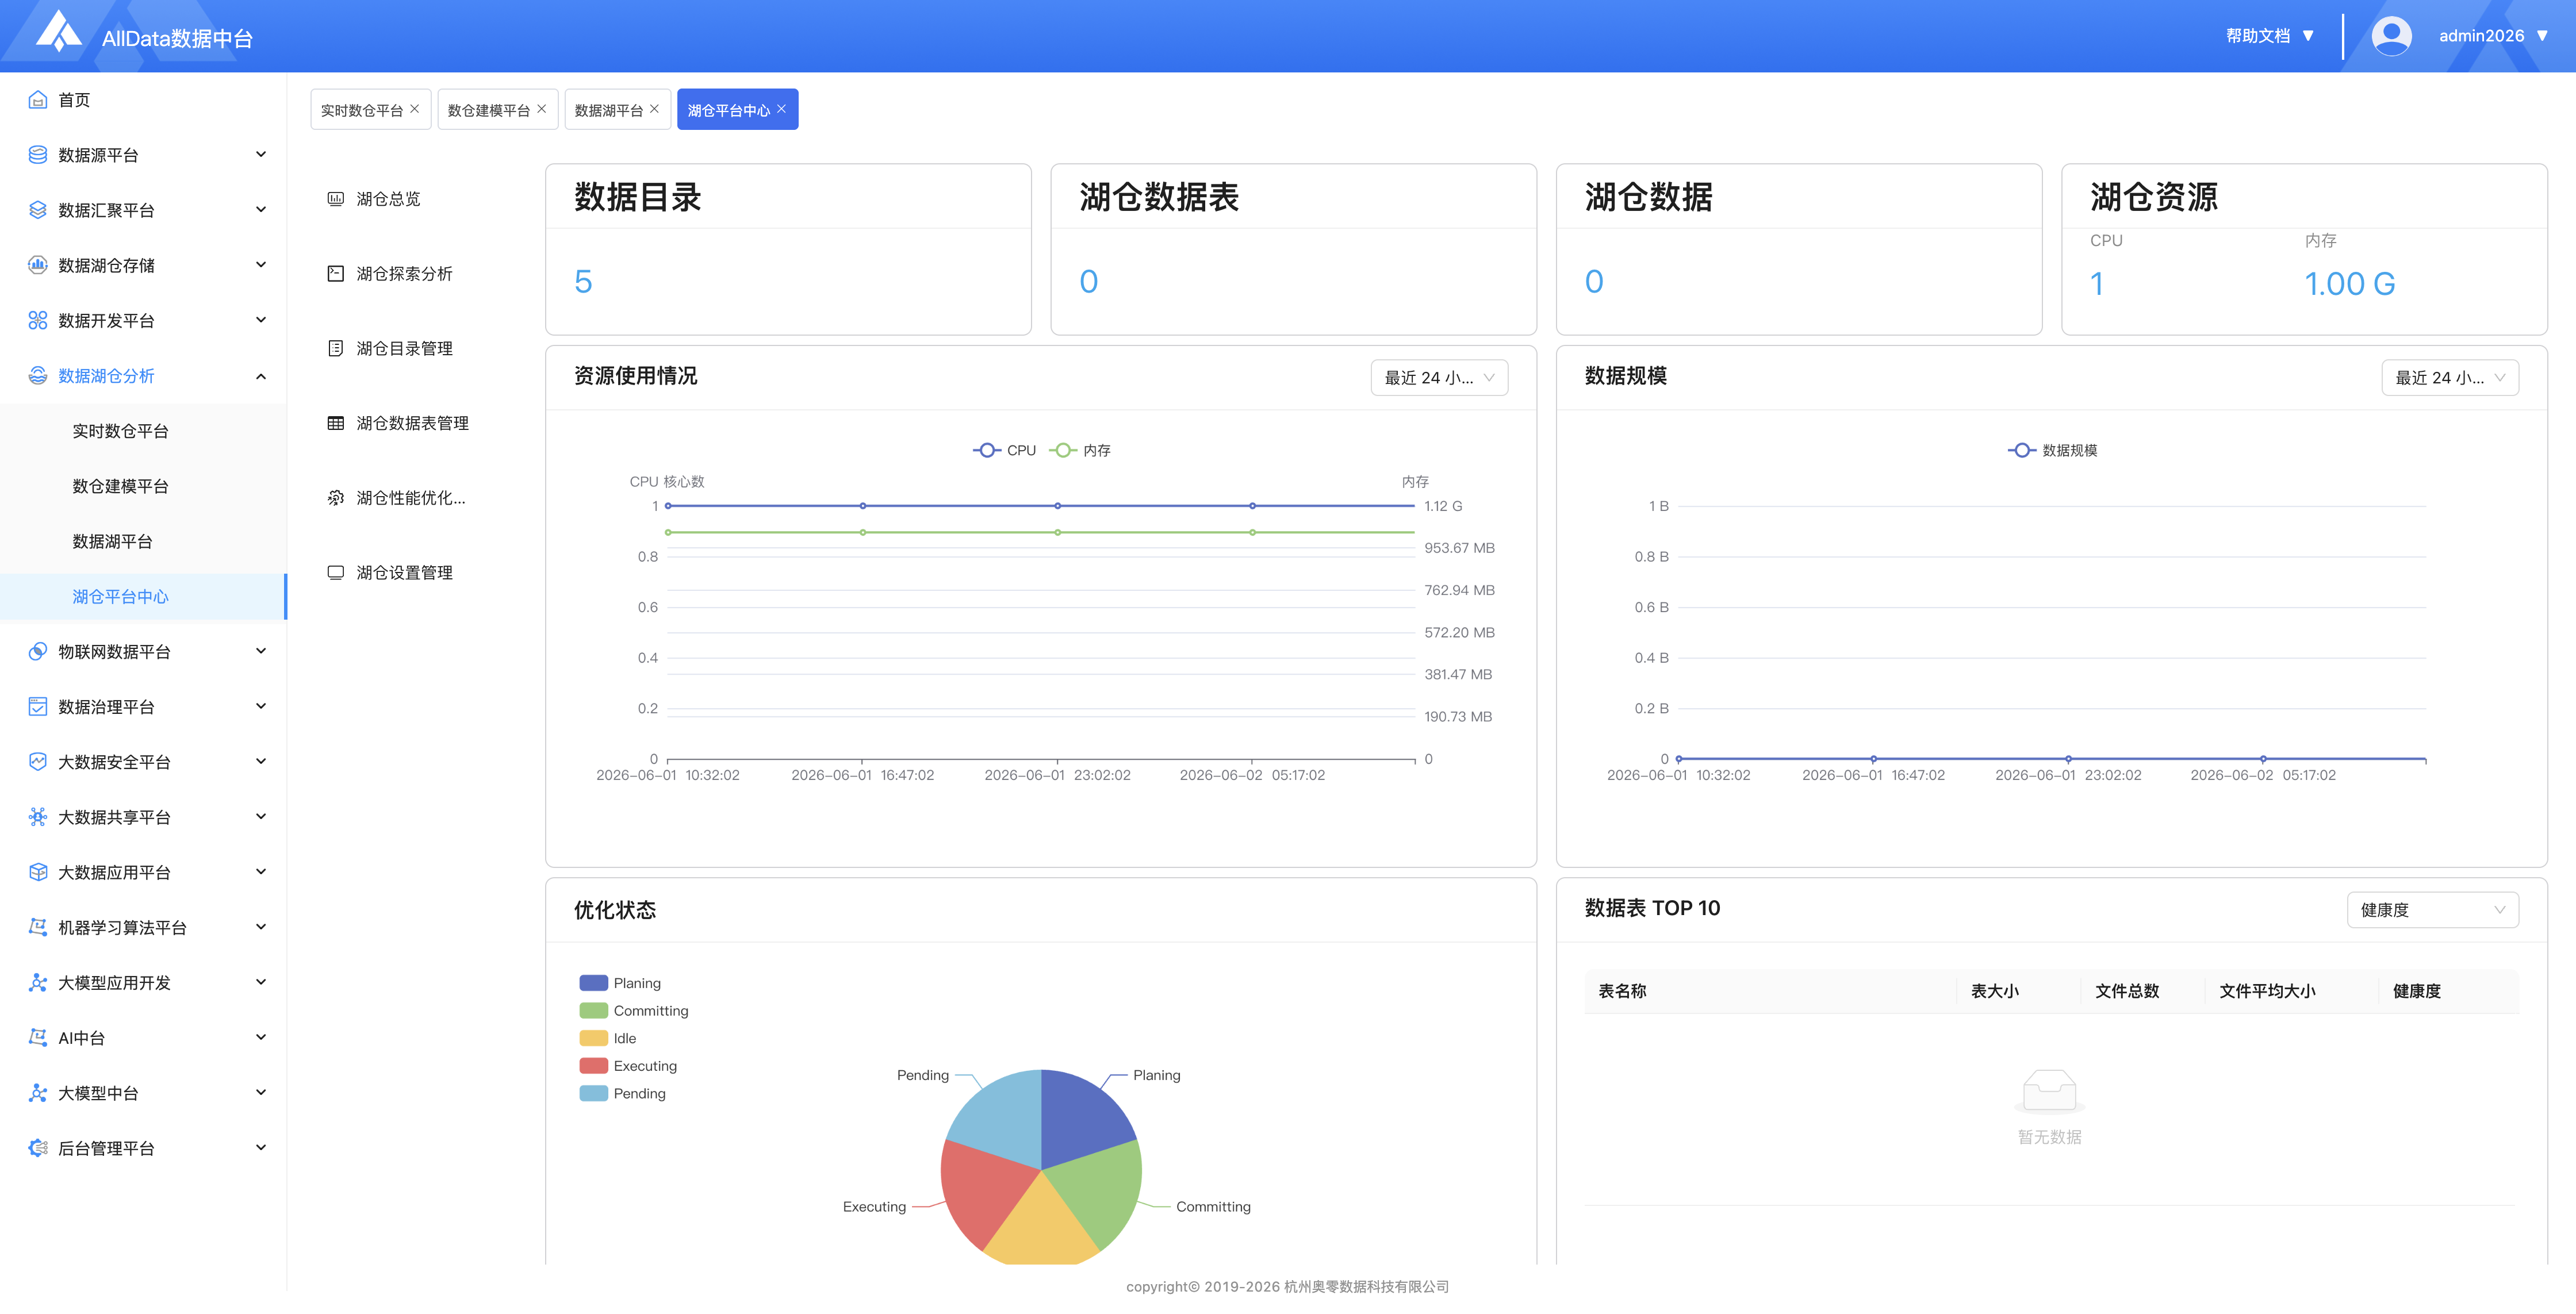Select 实时数仓平台 in sidebar submenu
The image size is (2576, 1314).
click(143, 431)
